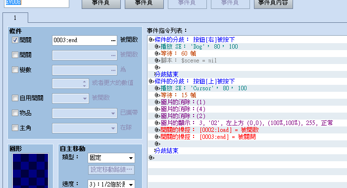Select the 圖片的顯示 3, '02' command
Screen dimensions: 347x188
pyautogui.click(x=248, y=123)
